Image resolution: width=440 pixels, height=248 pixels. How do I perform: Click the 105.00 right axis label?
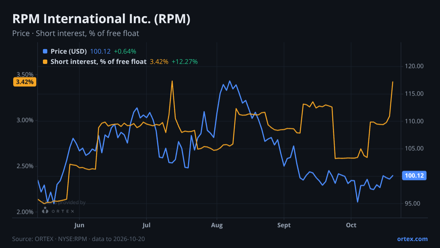pyautogui.click(x=415, y=149)
